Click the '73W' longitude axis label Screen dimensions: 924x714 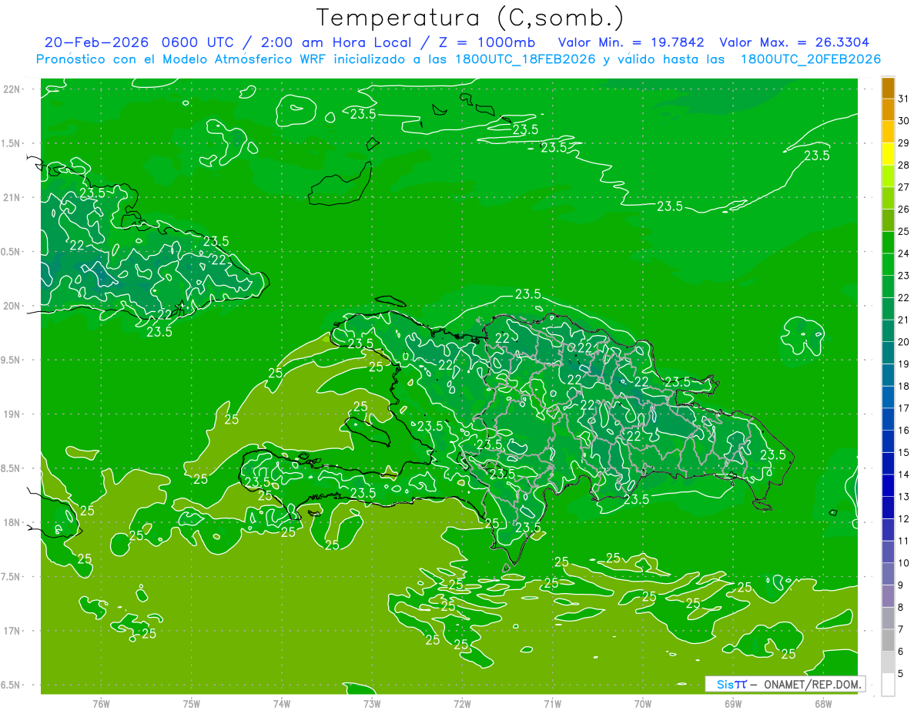click(x=372, y=703)
